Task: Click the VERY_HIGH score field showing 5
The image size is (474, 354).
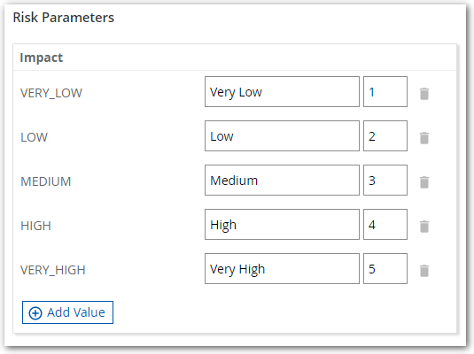Action: [385, 268]
